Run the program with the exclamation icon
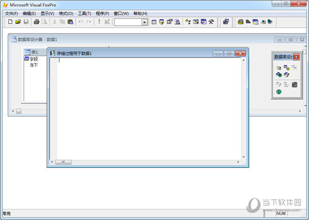Image resolution: width=309 pixels, height=220 pixels. [x=99, y=21]
